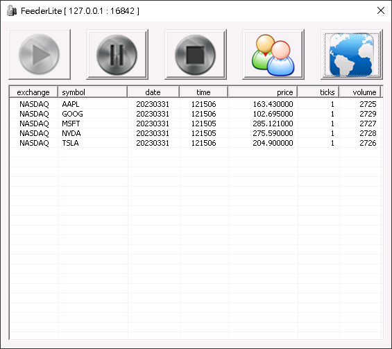Sort by the volume column header
The height and width of the screenshot is (349, 392).
click(360, 92)
